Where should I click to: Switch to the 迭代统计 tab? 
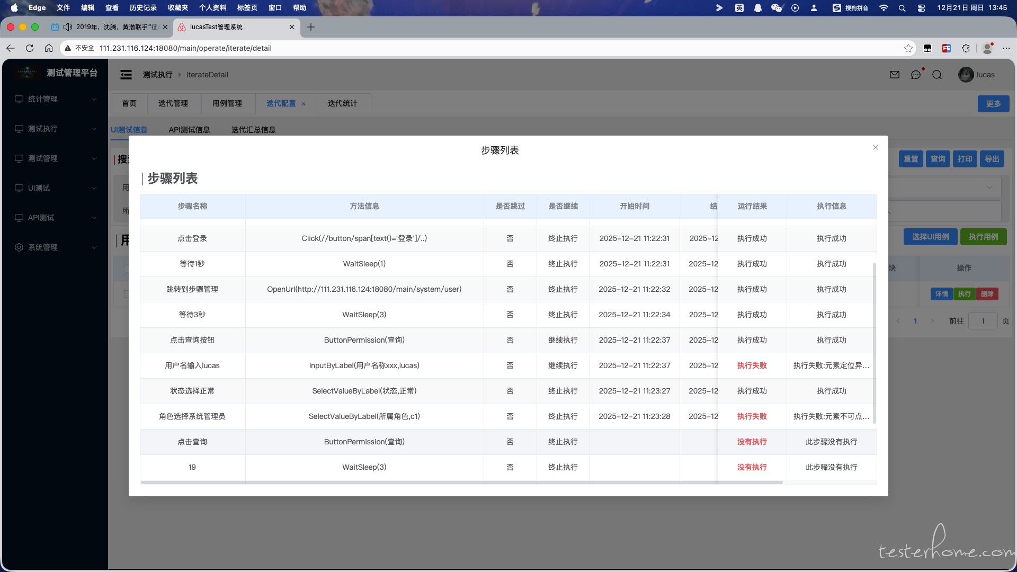point(342,103)
